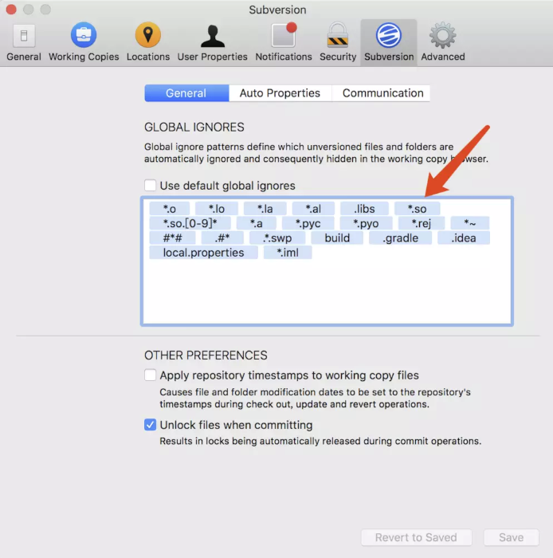Select the .gradle ignore token
553x558 pixels.
401,238
